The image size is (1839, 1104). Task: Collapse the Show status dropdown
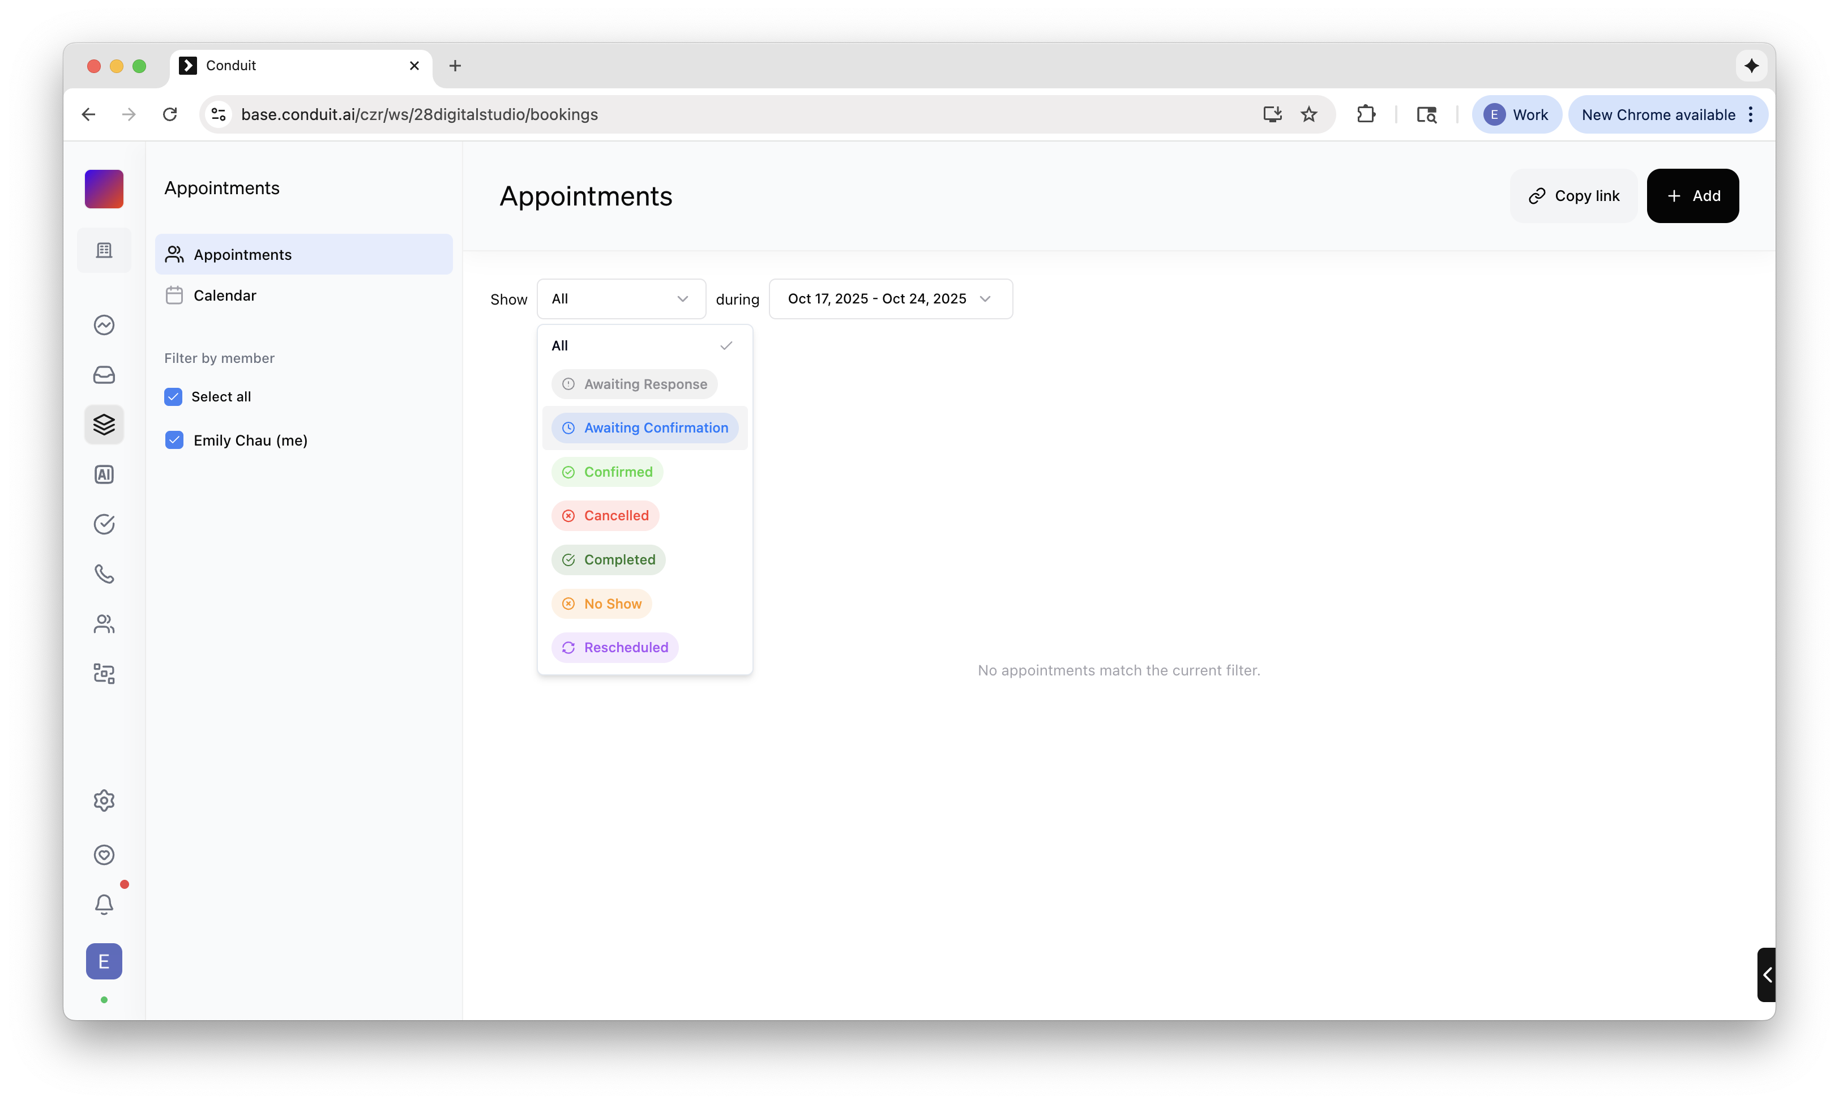621,299
